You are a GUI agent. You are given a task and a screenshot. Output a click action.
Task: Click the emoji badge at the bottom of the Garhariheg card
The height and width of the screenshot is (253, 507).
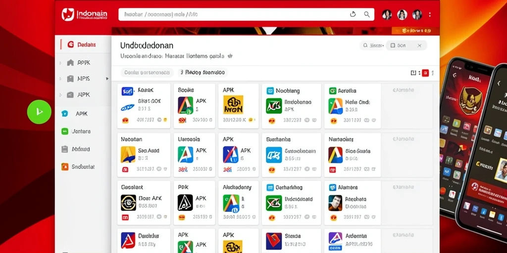tap(272, 217)
